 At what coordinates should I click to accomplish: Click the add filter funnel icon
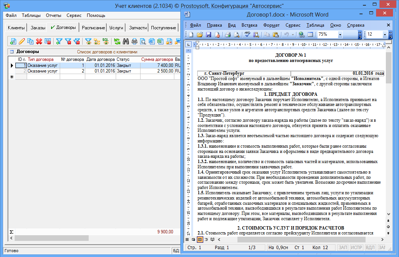point(59,41)
